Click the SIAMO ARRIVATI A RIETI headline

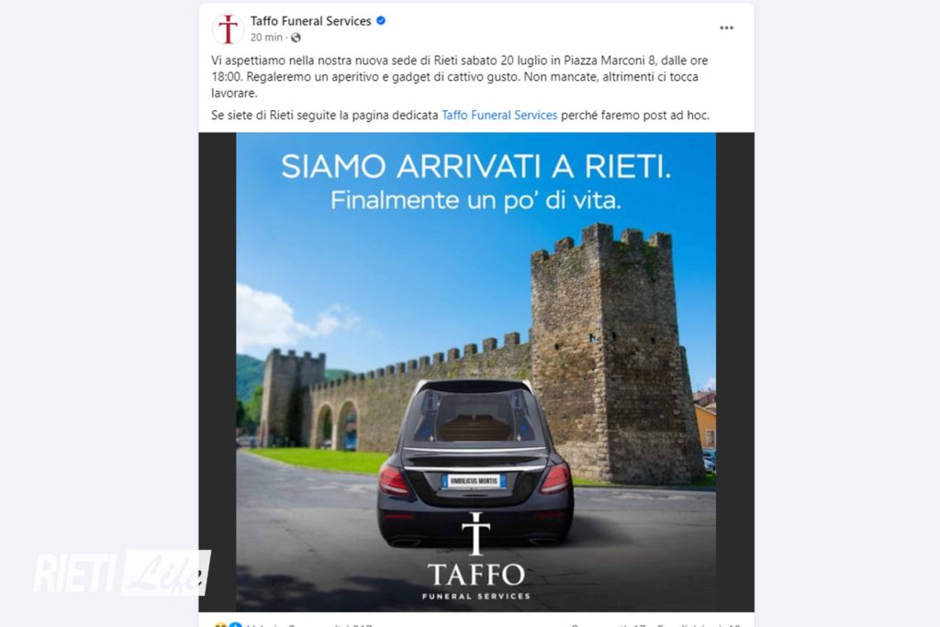(476, 167)
